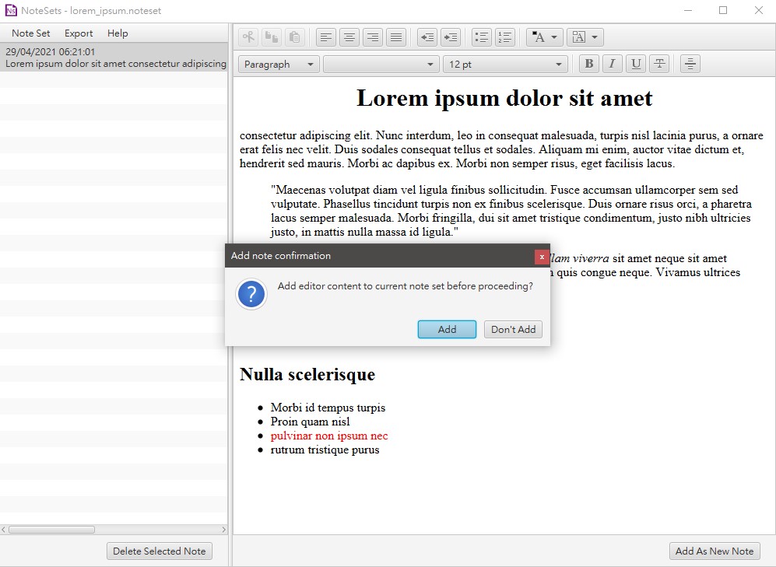Click the Don't Add button
Screen dimensions: 776x567
pyautogui.click(x=513, y=329)
